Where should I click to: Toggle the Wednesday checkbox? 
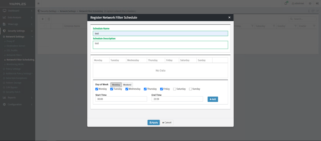pyautogui.click(x=127, y=89)
